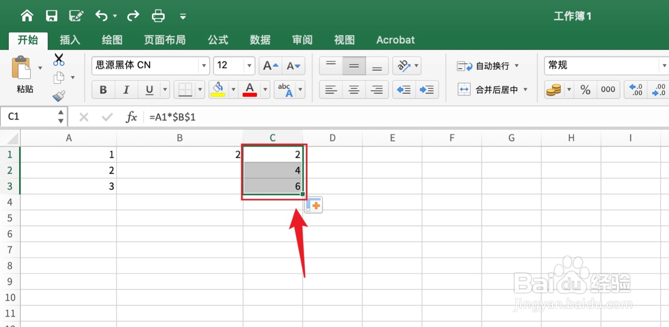
Task: Align text right
Action: coord(377,90)
